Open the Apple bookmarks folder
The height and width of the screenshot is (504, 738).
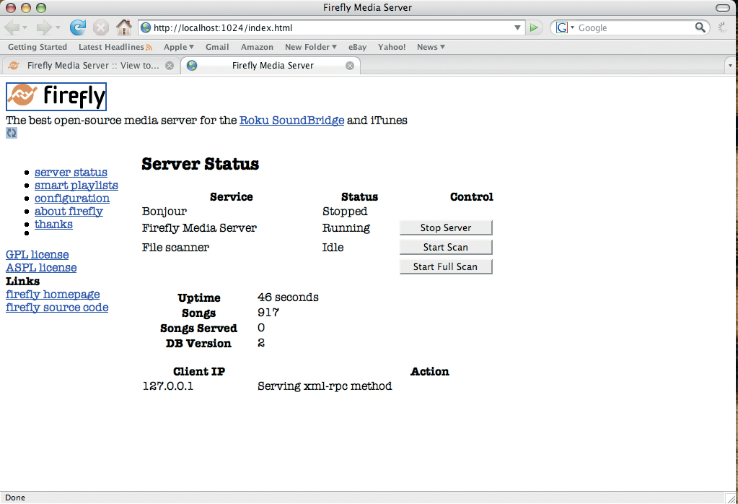(x=179, y=47)
